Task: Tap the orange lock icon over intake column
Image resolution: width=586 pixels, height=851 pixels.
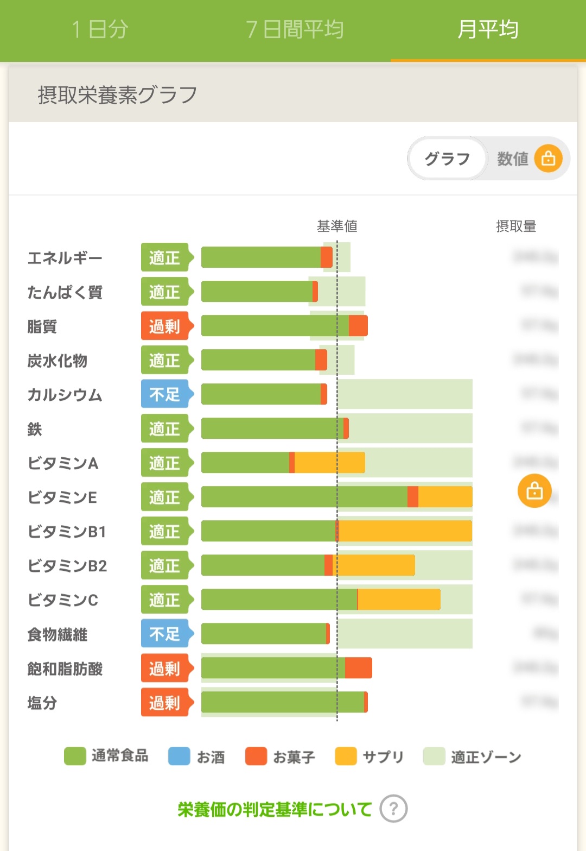Action: click(x=534, y=490)
